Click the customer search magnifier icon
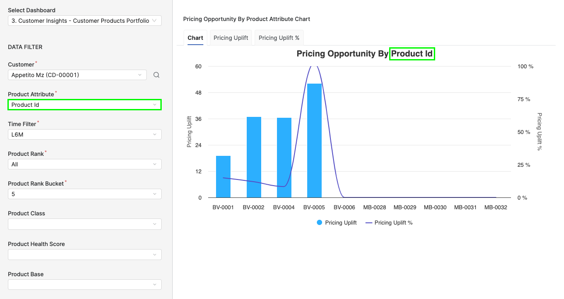This screenshot has height=299, width=564. click(156, 75)
